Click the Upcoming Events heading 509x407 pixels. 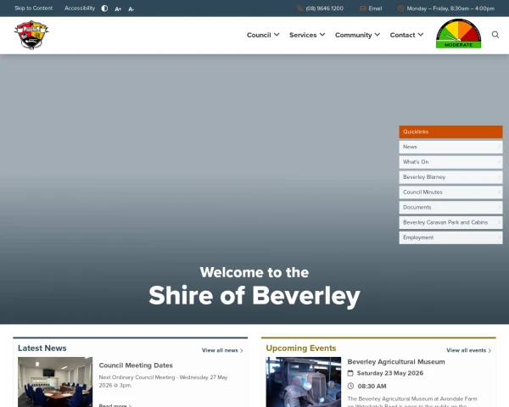coord(301,348)
